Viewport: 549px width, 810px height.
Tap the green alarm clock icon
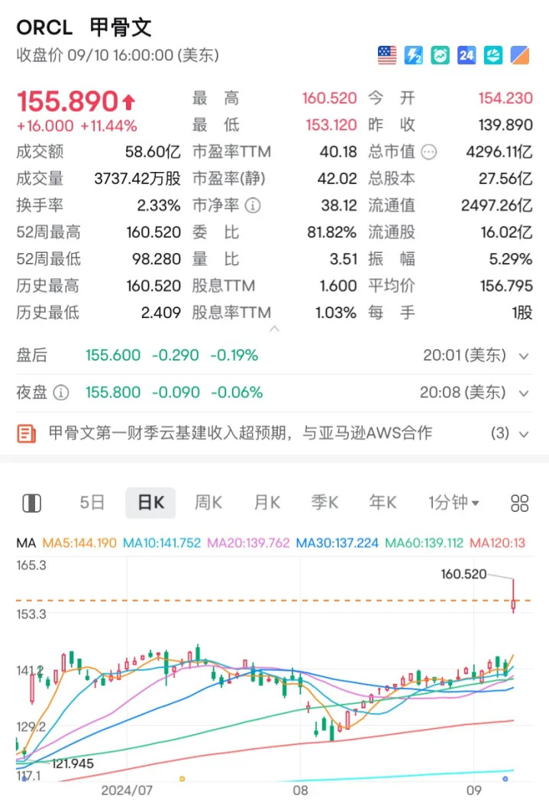click(440, 55)
